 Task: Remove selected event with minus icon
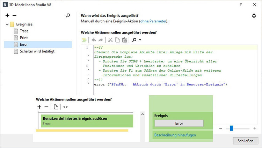[x=15, y=15]
